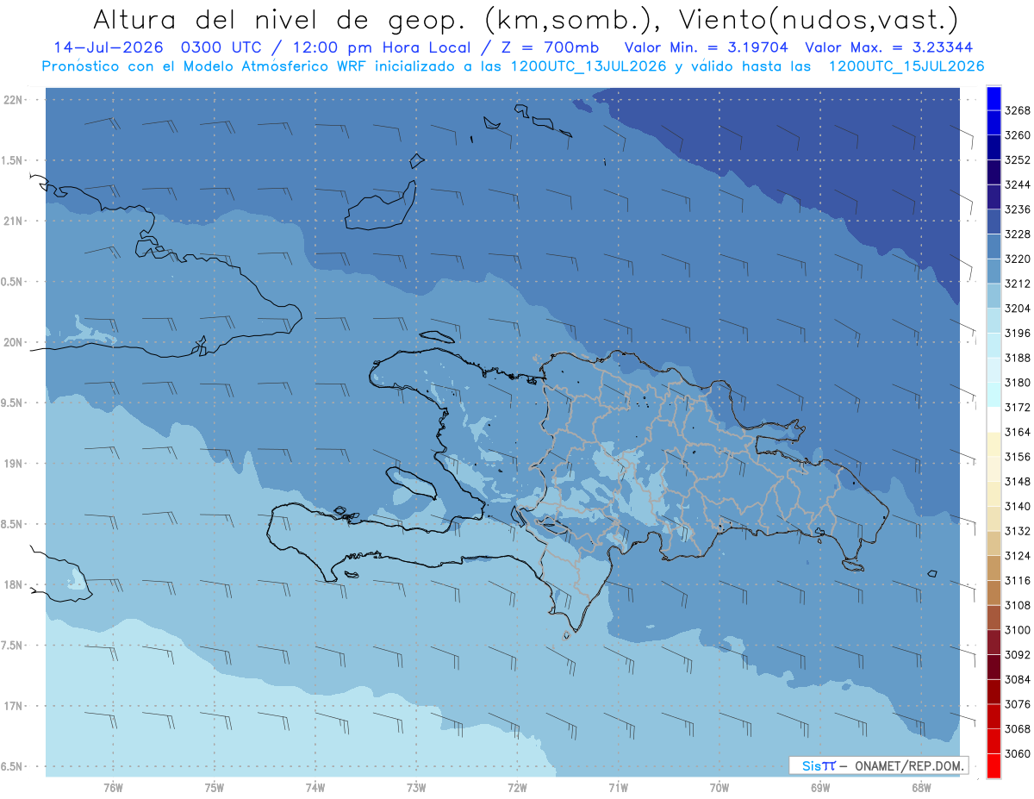This screenshot has height=799, width=1034.
Task: Click the '3172' colorbar label
Action: [x=1017, y=407]
